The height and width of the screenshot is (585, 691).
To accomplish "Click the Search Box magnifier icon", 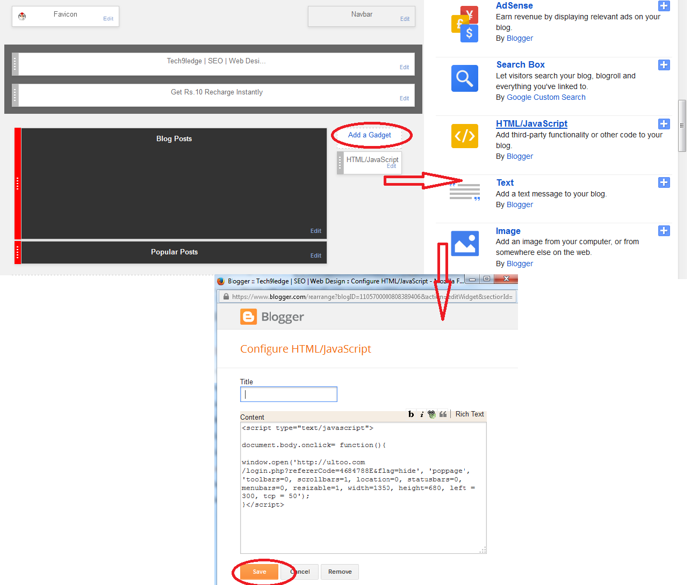I will click(464, 78).
